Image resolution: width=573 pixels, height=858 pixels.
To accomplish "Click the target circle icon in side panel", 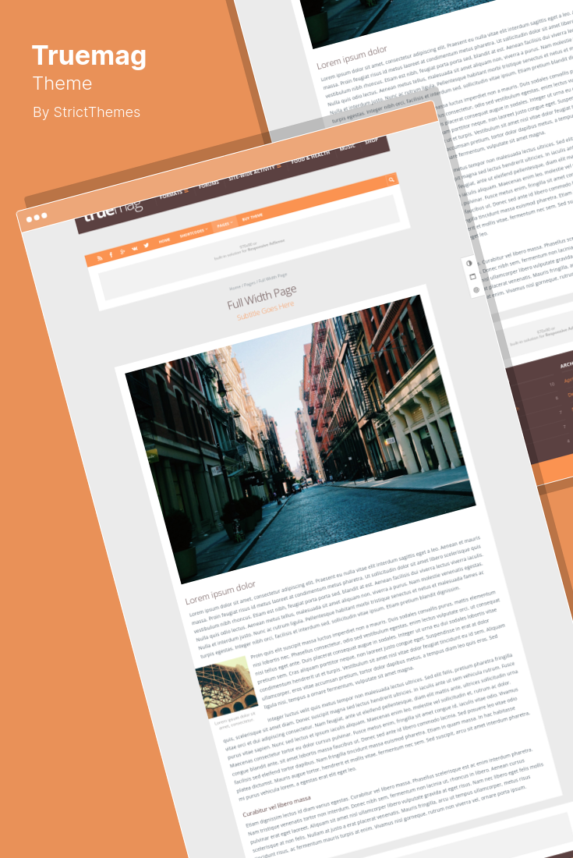I will (476, 290).
